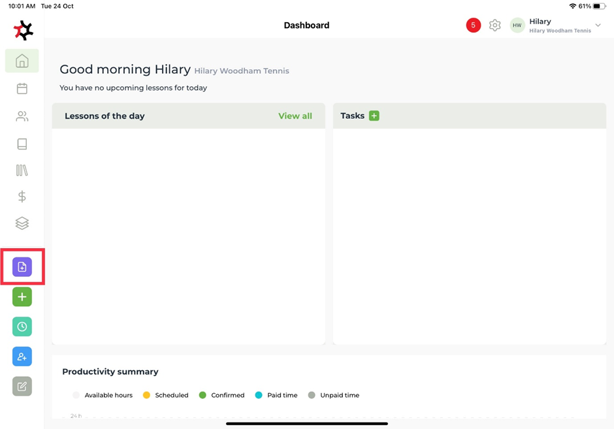Toggle the Paid time legend item
This screenshot has height=429, width=614.
click(x=276, y=395)
